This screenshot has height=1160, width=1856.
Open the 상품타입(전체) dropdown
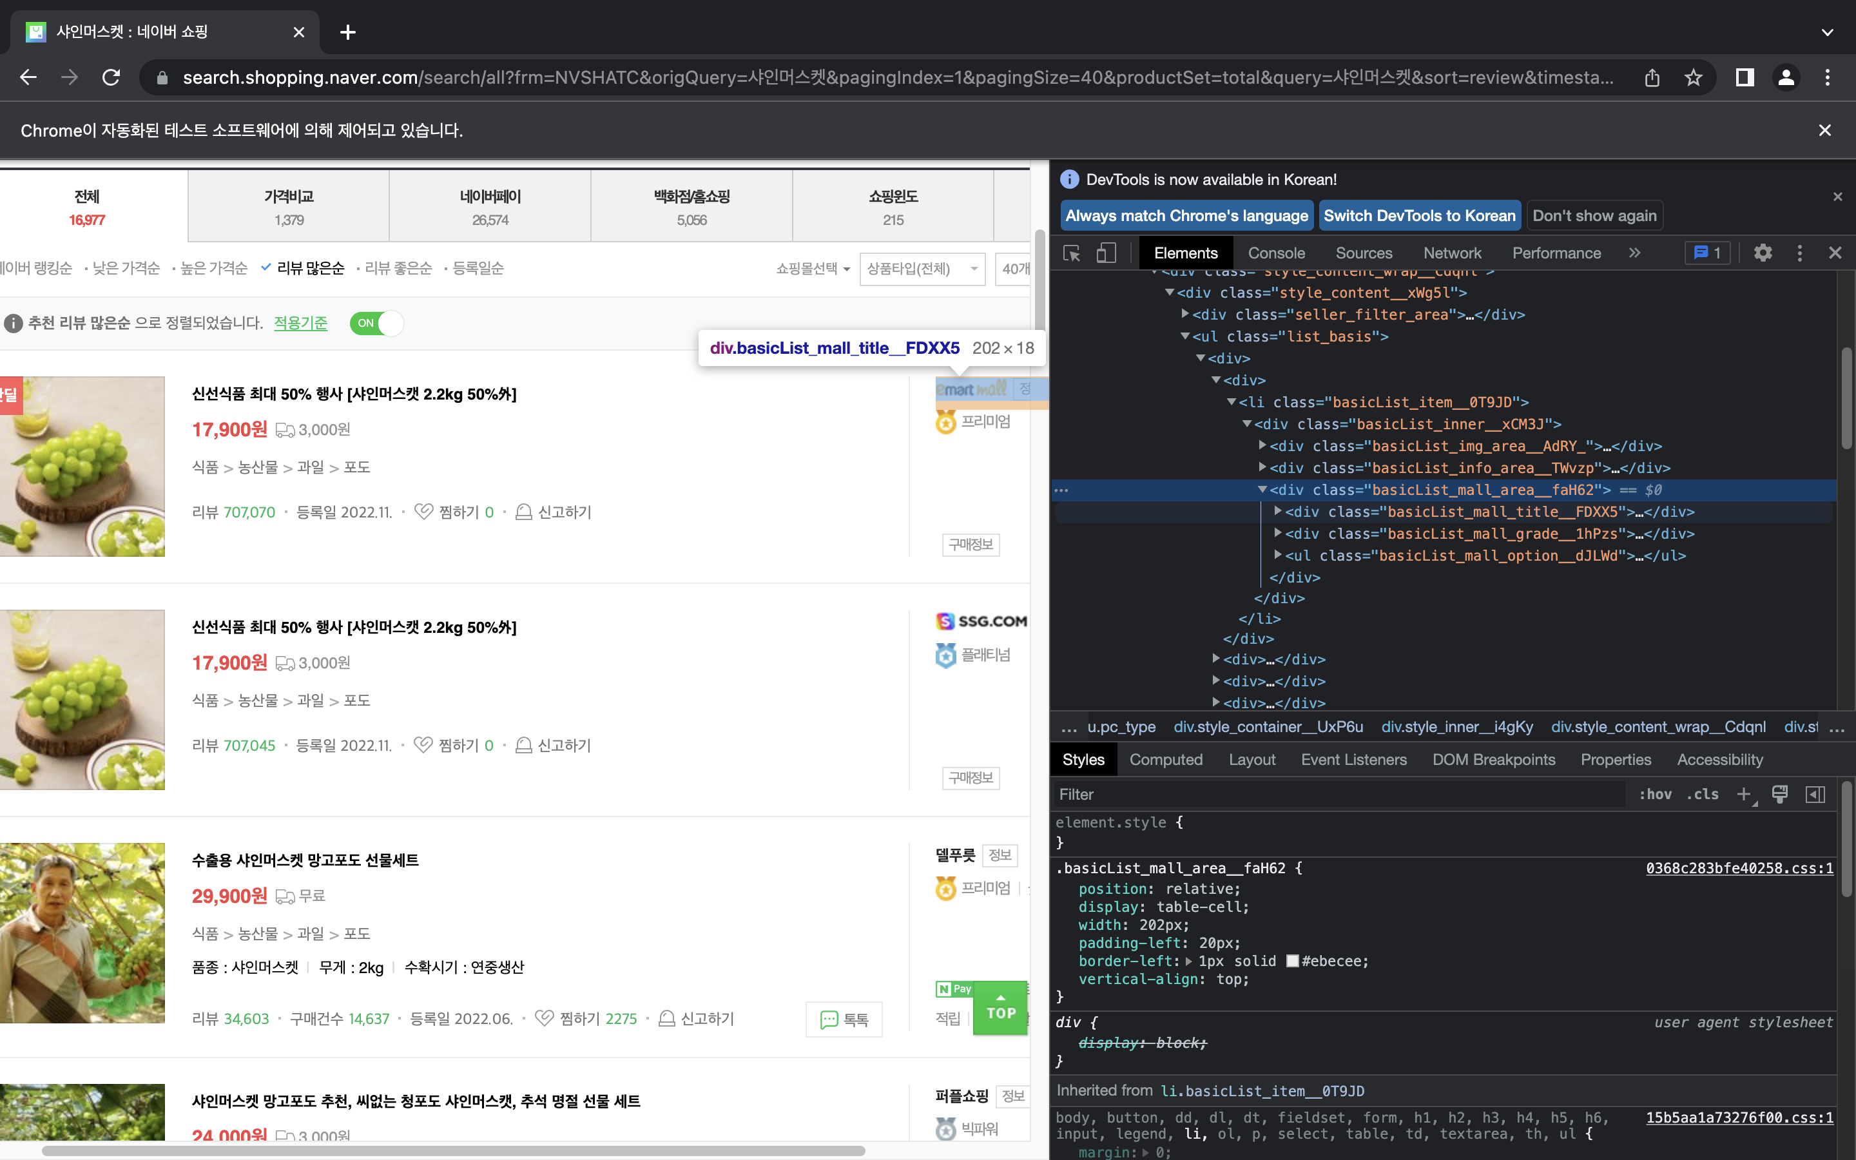click(x=922, y=269)
